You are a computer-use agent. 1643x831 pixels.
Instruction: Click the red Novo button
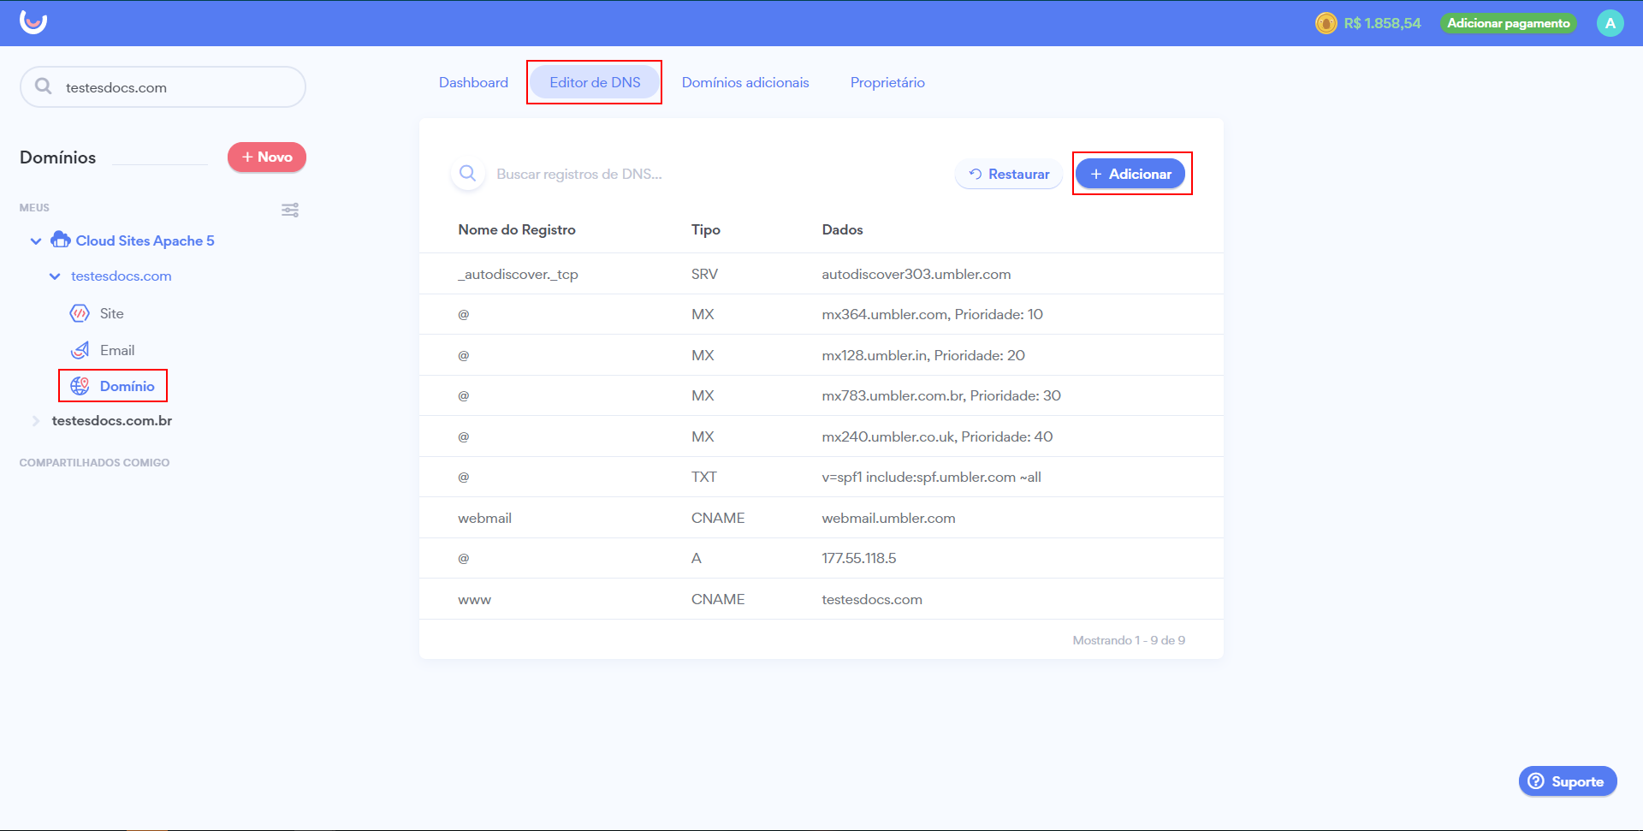[266, 157]
